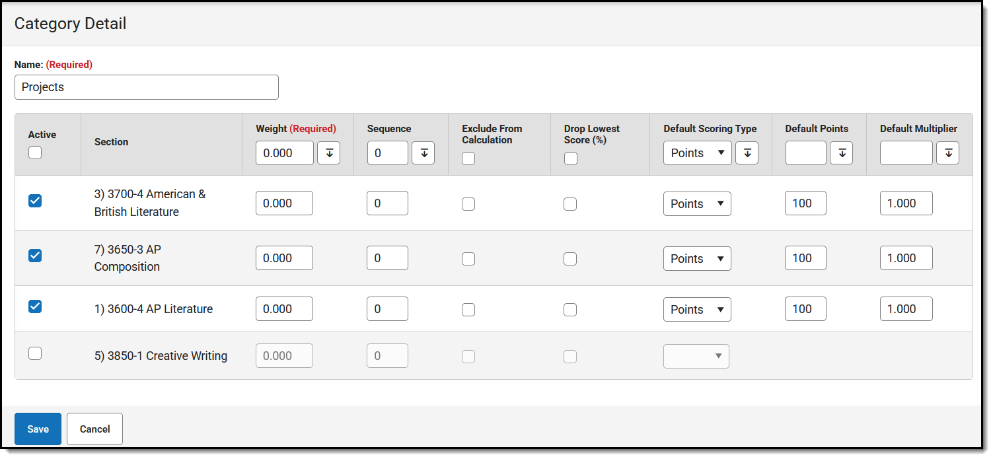Check Exclude From Calculation for AP Literature
Viewport: 993px width, 459px height.
pyautogui.click(x=468, y=310)
